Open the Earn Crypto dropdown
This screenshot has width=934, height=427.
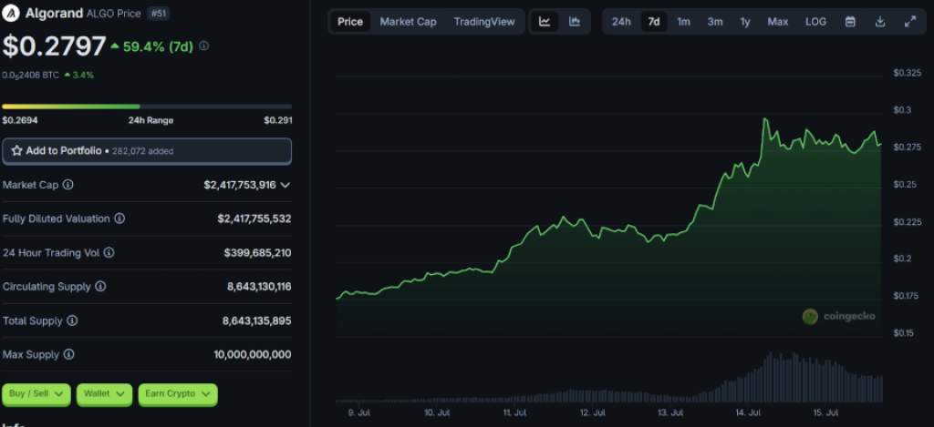point(178,393)
